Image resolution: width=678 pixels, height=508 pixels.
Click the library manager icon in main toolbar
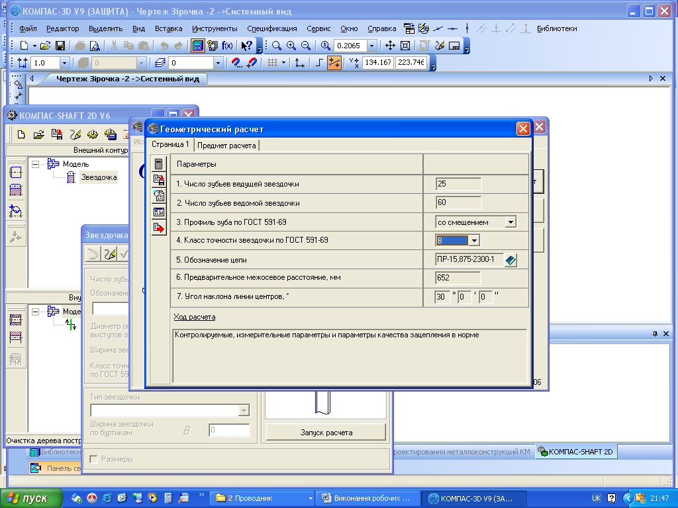point(212,46)
